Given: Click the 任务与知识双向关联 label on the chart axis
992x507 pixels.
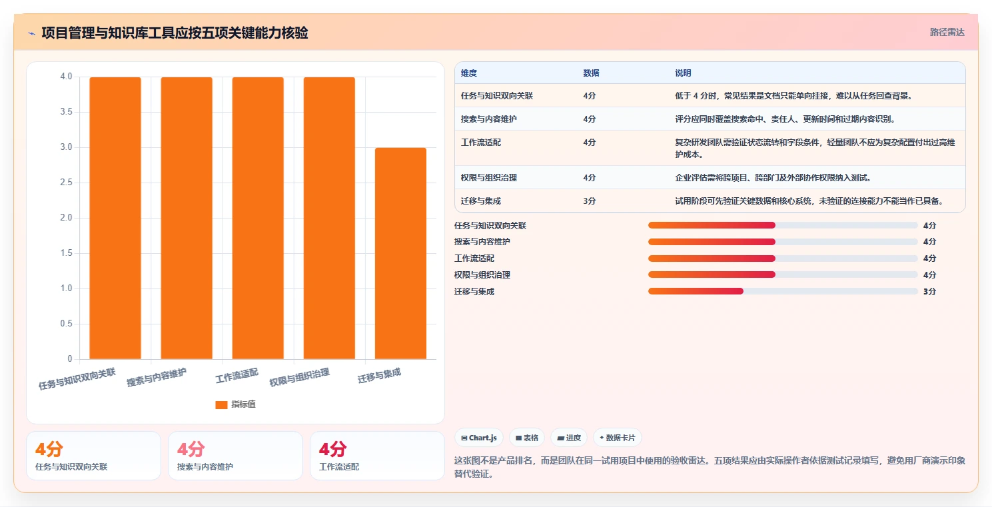Looking at the screenshot, I should [77, 378].
